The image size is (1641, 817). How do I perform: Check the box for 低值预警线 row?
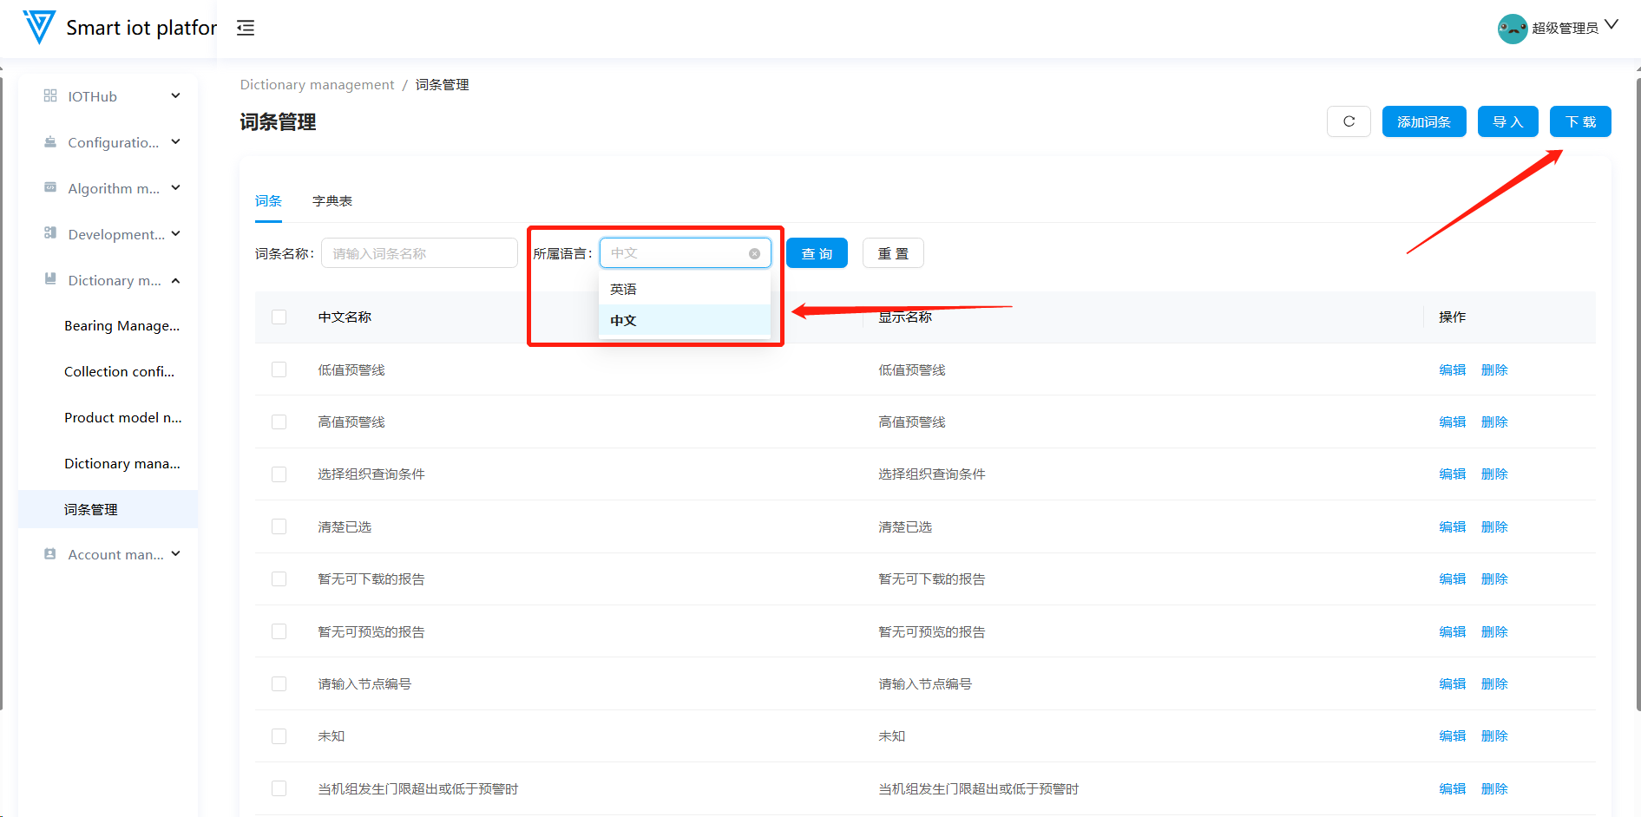279,369
